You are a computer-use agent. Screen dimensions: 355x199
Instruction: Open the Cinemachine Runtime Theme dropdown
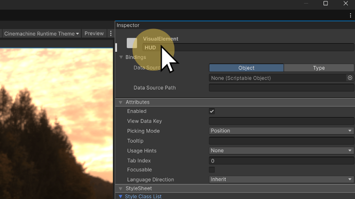tap(42, 34)
